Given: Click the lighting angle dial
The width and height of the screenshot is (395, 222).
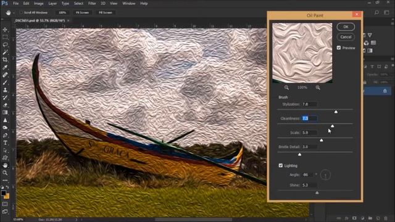Looking at the screenshot, I should point(325,175).
